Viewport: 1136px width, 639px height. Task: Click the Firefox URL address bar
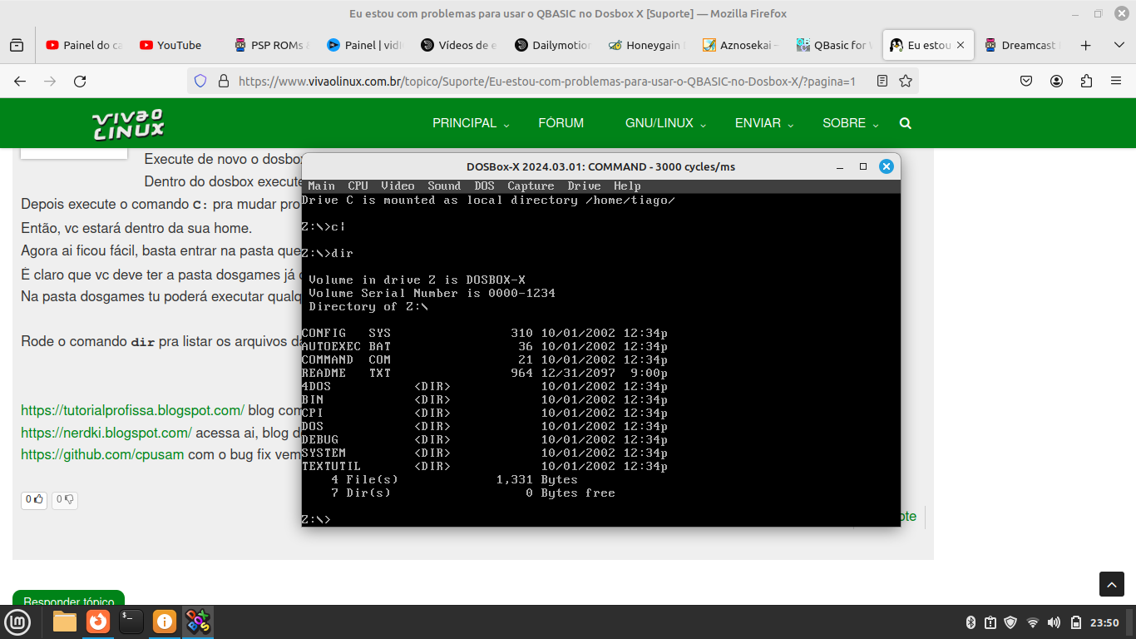[x=541, y=81]
